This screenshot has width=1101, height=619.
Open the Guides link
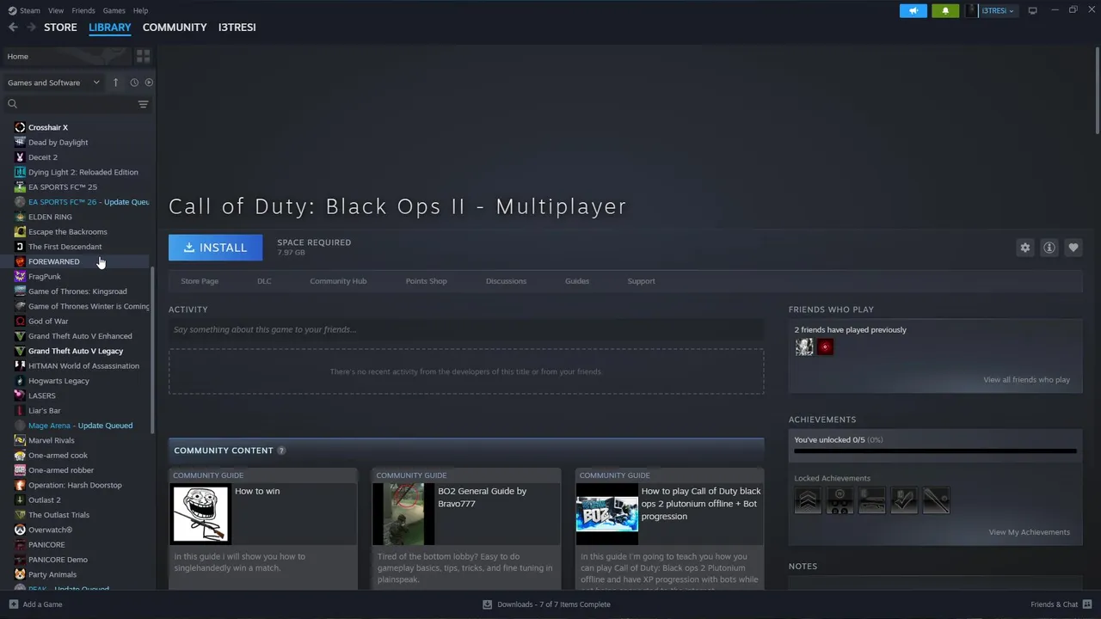coord(577,281)
